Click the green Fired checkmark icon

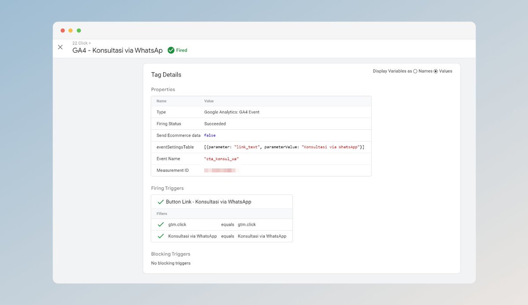click(x=171, y=50)
